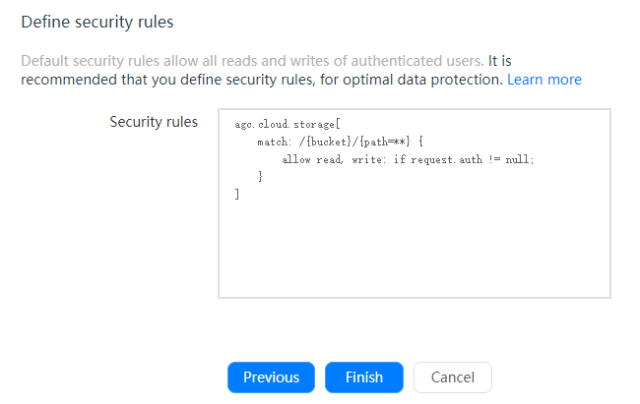
Task: Cancel the security rules setup
Action: pos(452,377)
